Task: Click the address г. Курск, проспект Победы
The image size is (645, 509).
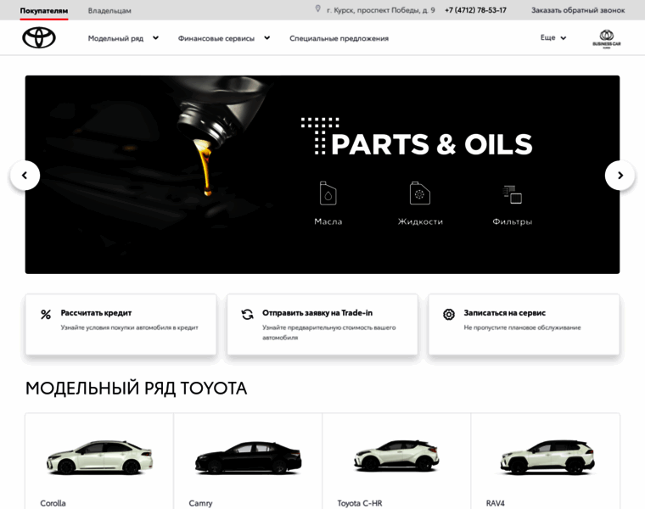Action: point(380,10)
